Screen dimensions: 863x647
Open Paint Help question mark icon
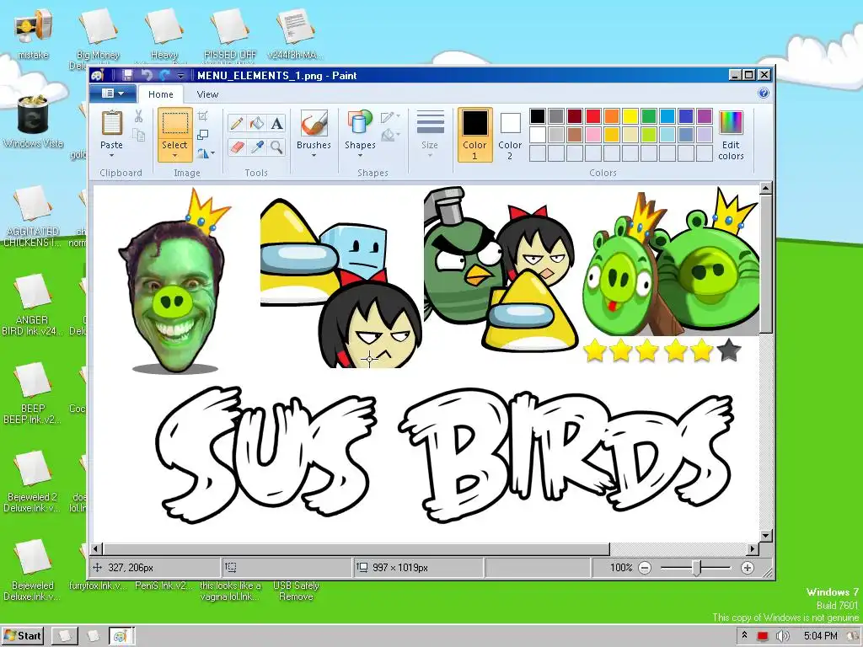point(764,93)
